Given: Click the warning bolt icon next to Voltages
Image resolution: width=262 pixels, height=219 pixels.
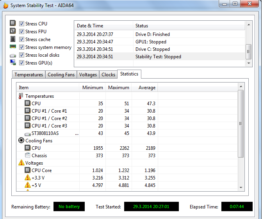Looking at the screenshot, I should [21, 163].
